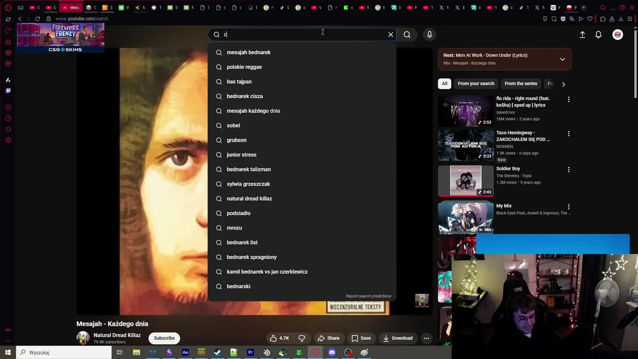The width and height of the screenshot is (638, 359).
Task: Open more actions under the video
Action: (x=427, y=338)
